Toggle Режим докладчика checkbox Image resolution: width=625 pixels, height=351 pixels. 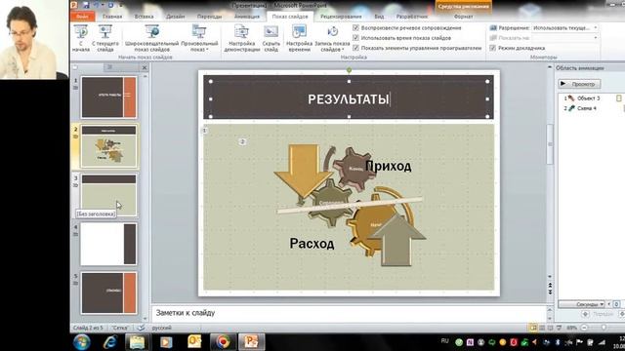[x=492, y=48]
